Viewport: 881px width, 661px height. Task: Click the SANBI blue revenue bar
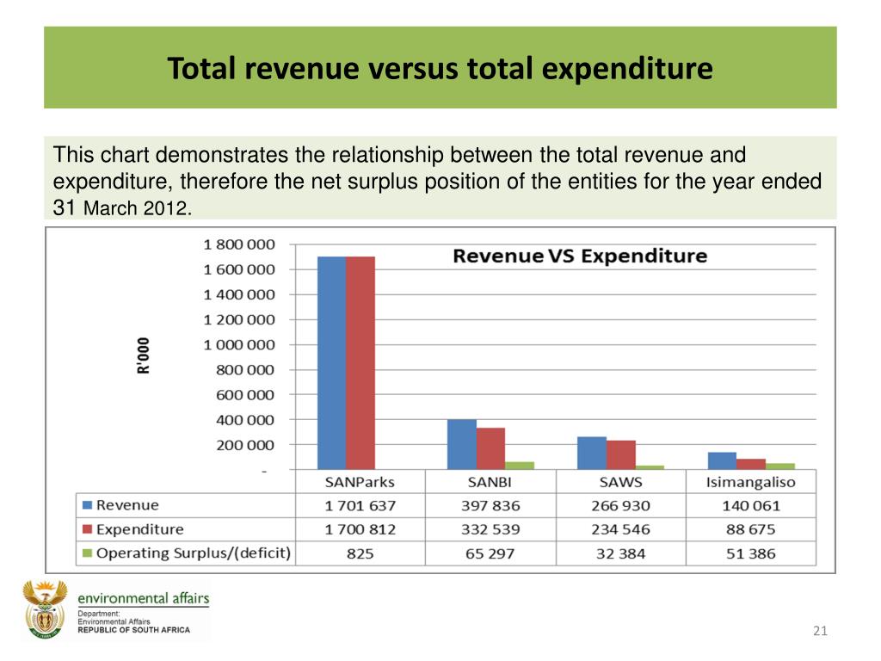click(462, 444)
